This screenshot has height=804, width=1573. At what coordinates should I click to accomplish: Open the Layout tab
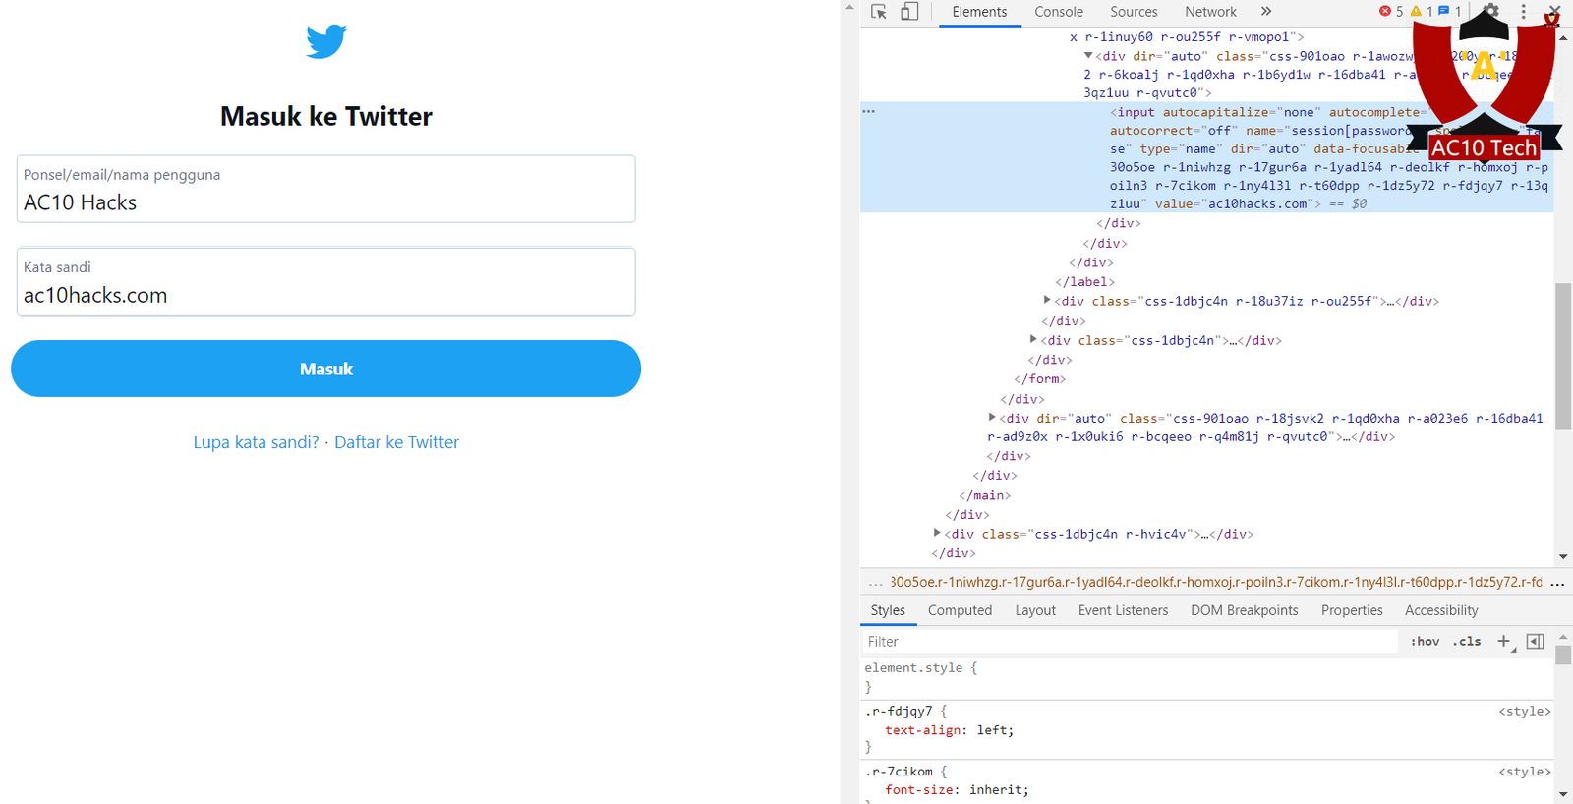point(1035,610)
